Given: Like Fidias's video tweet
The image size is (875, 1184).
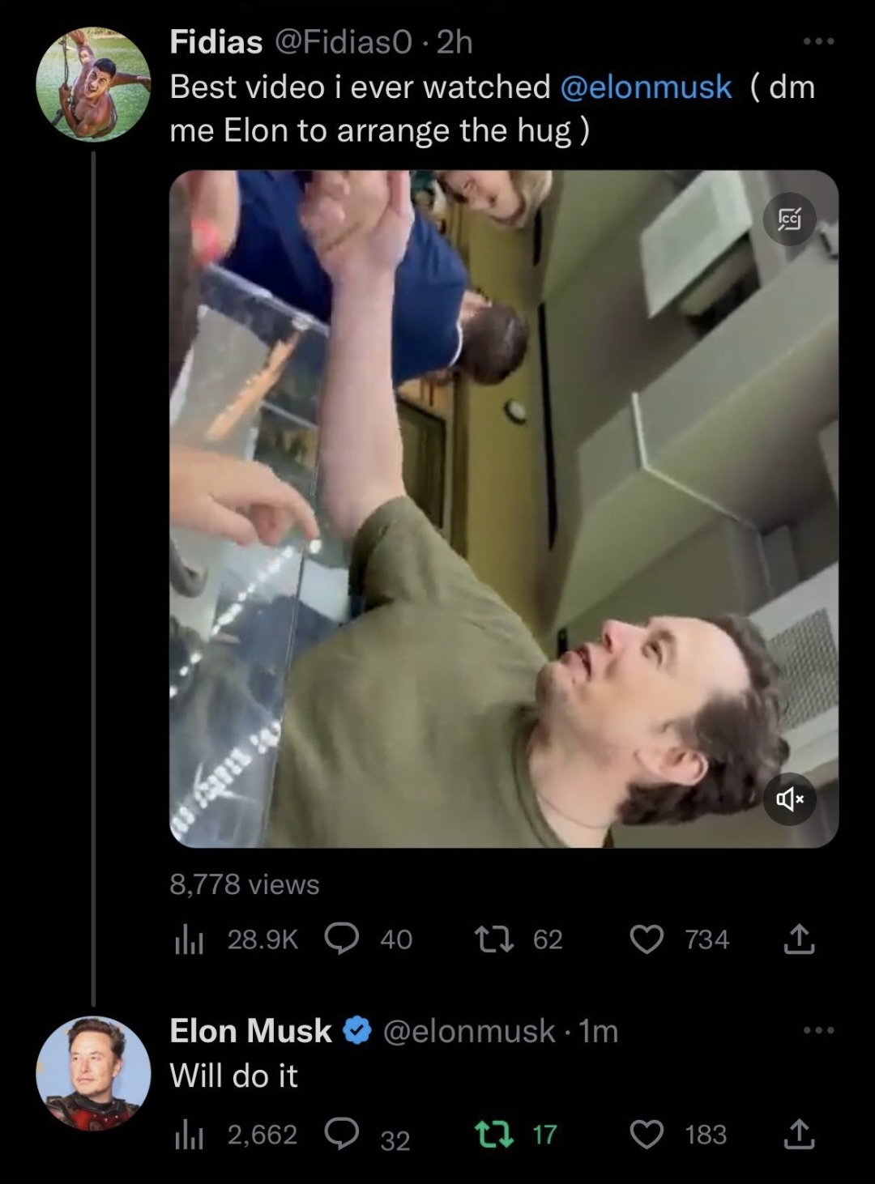Looking at the screenshot, I should [647, 939].
